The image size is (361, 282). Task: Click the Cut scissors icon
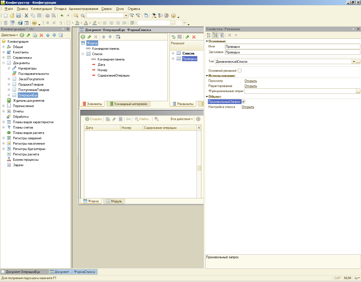[26, 16]
